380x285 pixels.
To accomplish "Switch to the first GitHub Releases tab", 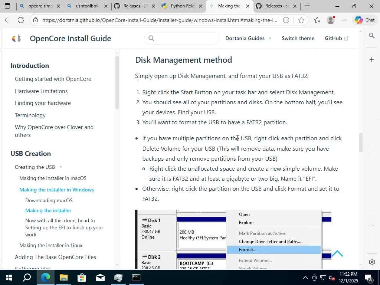I will (135, 6).
